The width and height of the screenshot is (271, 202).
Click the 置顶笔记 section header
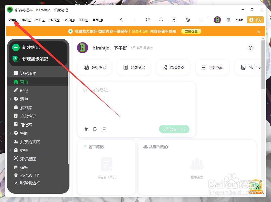(x=94, y=147)
